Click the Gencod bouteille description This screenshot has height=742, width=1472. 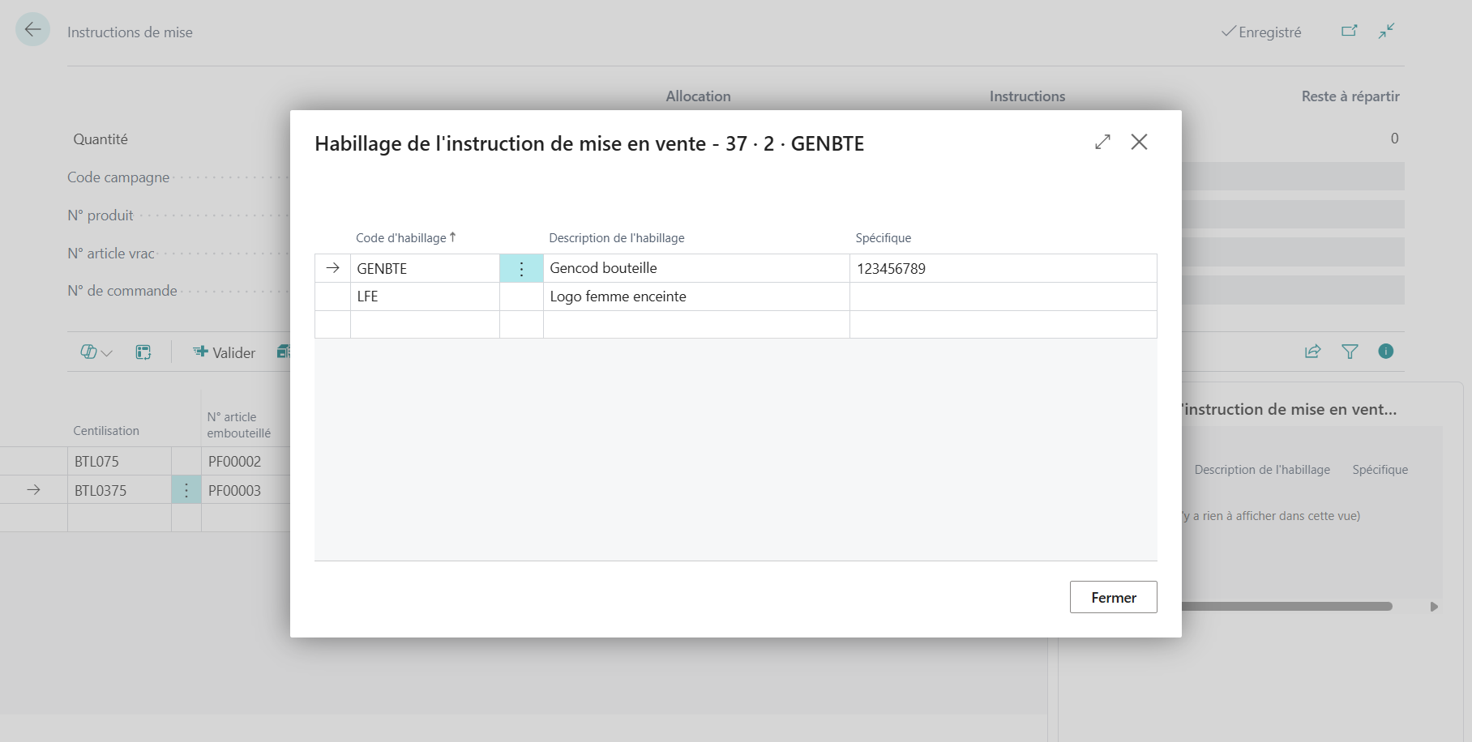click(x=696, y=268)
